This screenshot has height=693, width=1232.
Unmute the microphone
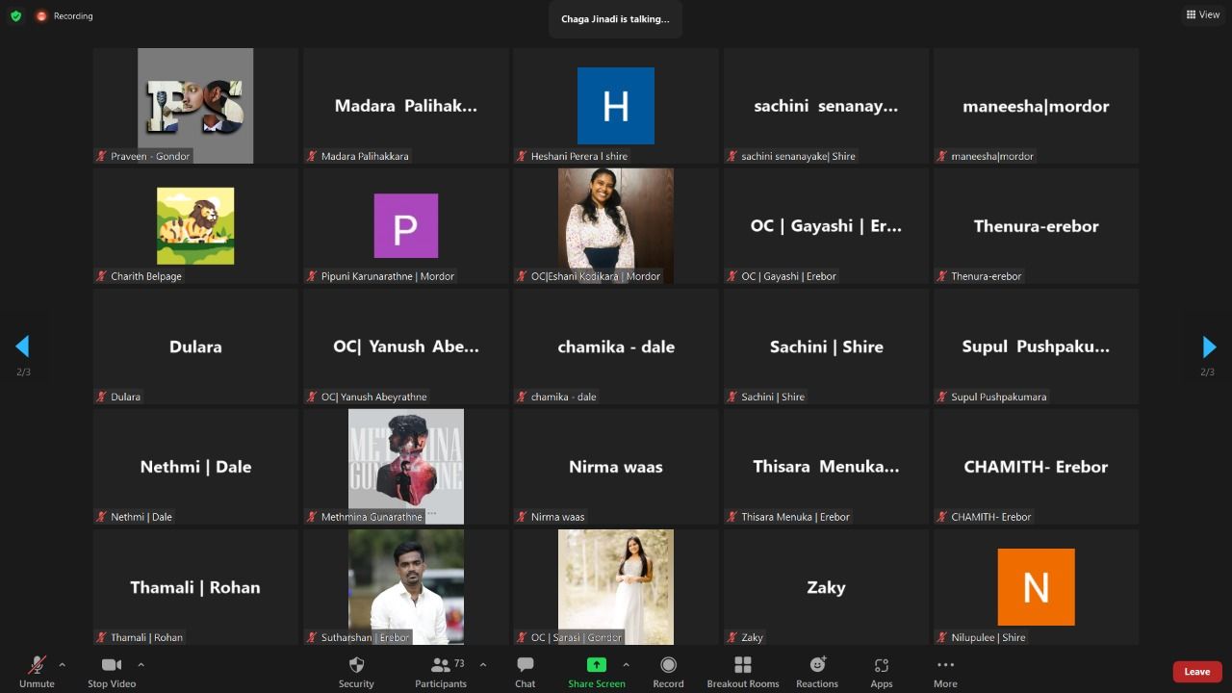[x=37, y=671]
